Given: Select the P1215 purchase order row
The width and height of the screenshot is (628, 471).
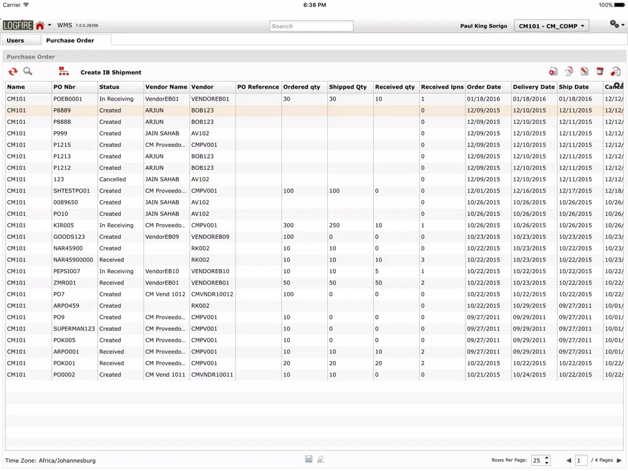Looking at the screenshot, I should tap(315, 145).
